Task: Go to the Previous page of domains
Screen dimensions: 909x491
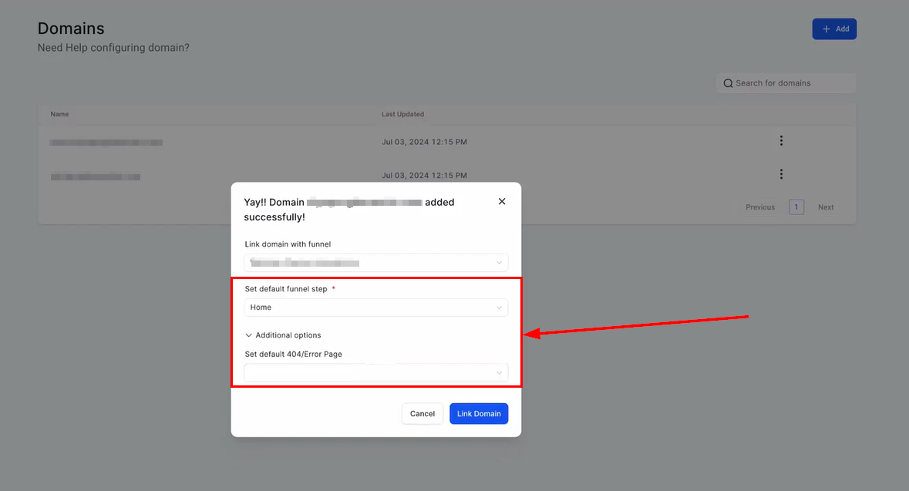Action: 759,207
